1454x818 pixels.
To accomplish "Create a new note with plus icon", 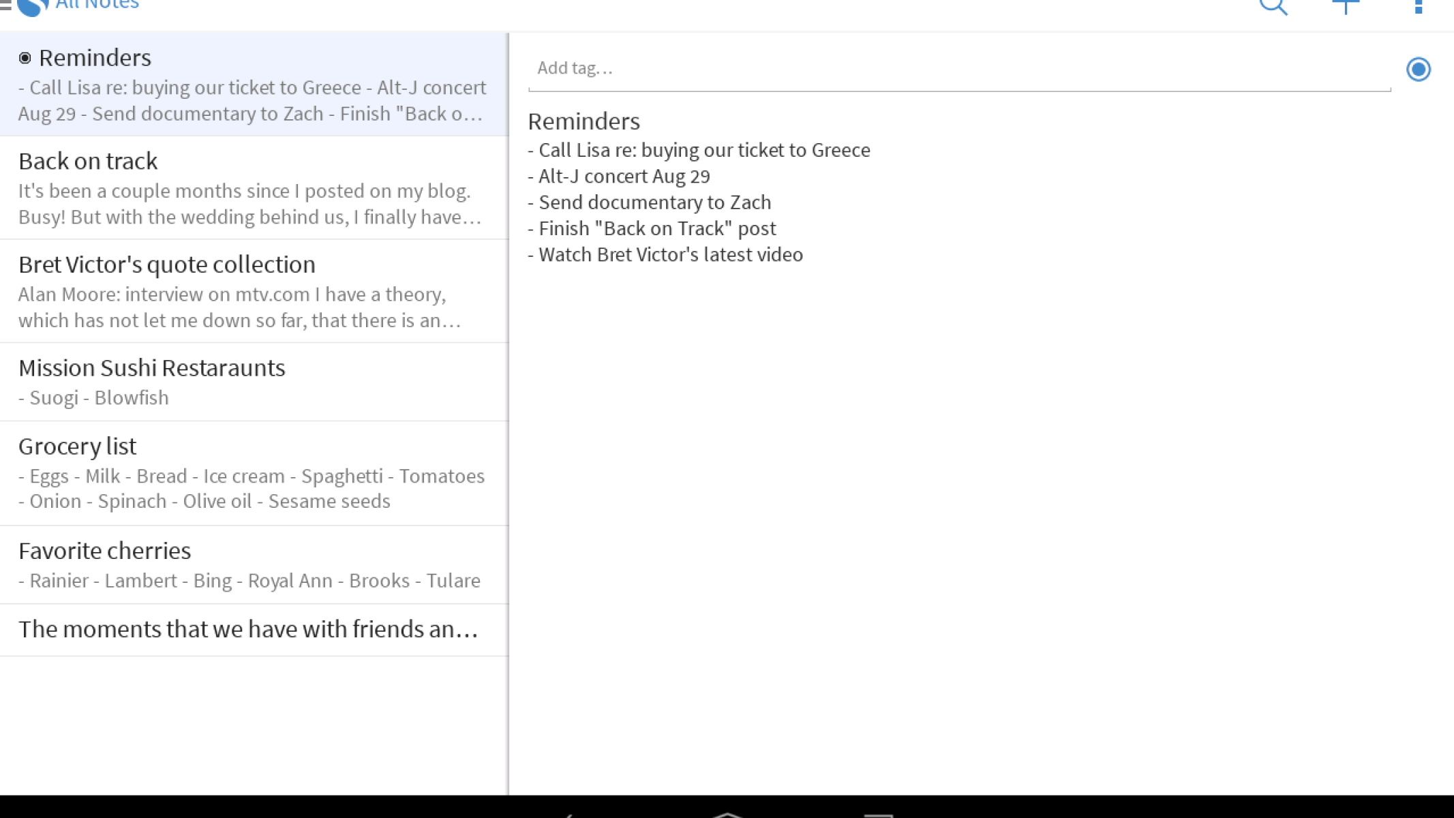I will point(1346,6).
